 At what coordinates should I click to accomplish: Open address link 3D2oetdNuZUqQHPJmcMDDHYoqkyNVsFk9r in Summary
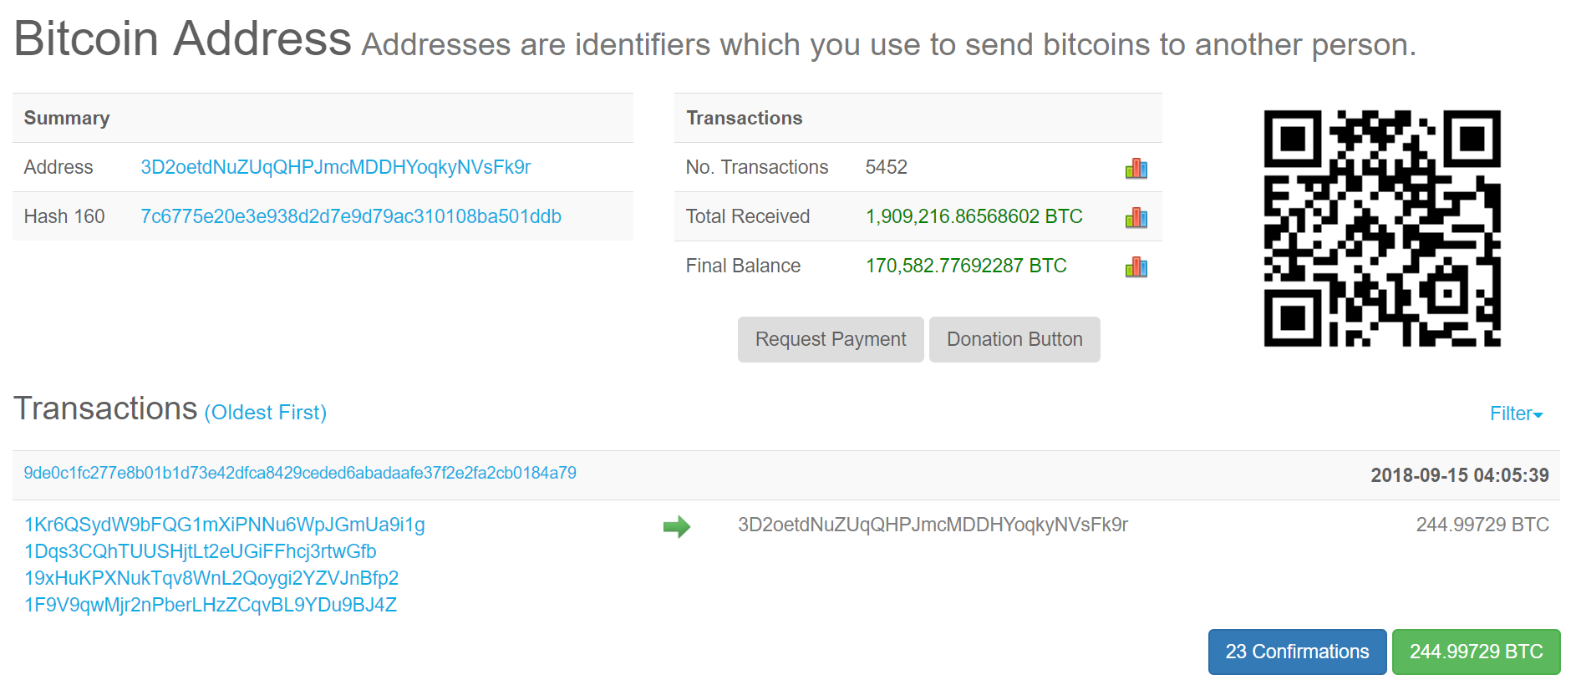[x=336, y=167]
